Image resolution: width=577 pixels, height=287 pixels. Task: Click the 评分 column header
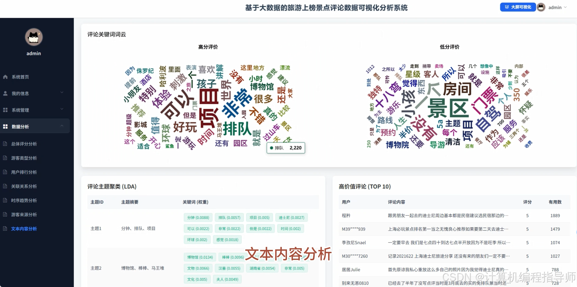[x=527, y=202]
